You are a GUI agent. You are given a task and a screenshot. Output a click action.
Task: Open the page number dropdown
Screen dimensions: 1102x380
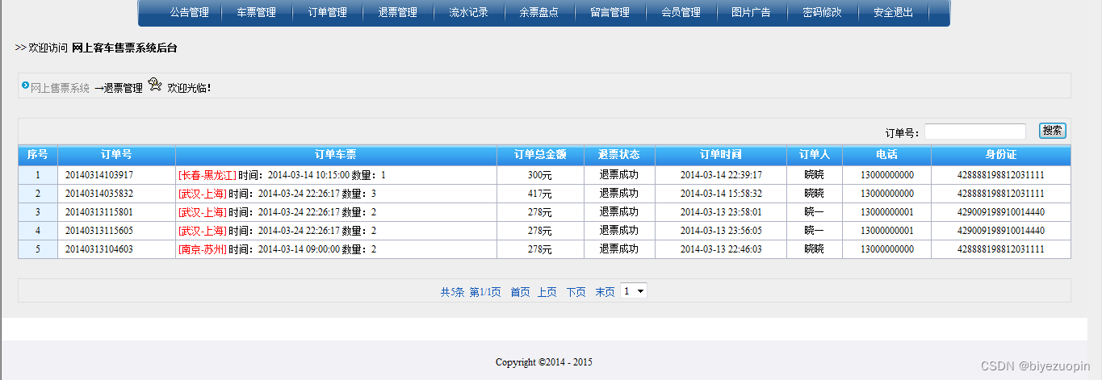point(634,290)
